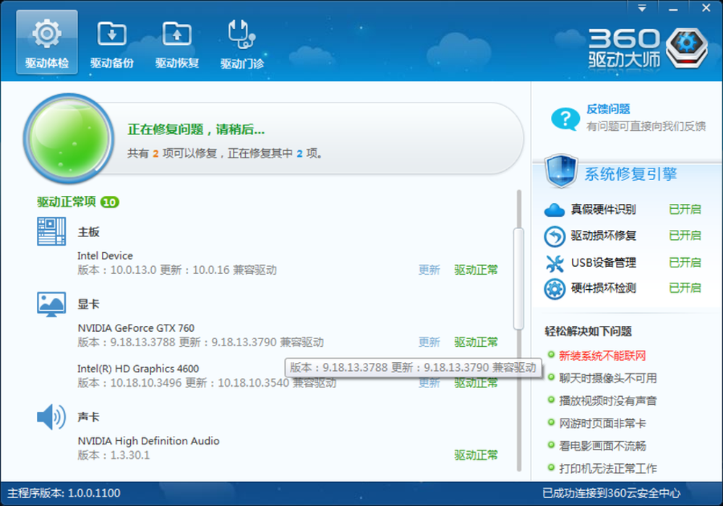723x506 pixels.
Task: Click the 声卡 speaker icon
Action: (51, 417)
